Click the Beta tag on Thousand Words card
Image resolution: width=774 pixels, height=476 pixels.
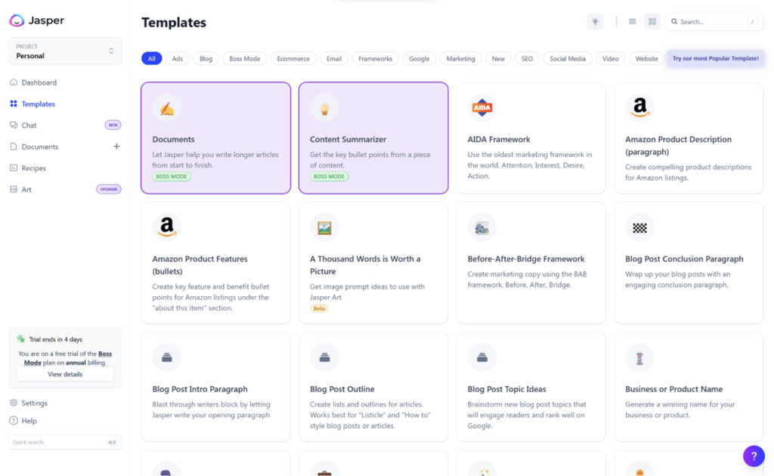tap(319, 308)
